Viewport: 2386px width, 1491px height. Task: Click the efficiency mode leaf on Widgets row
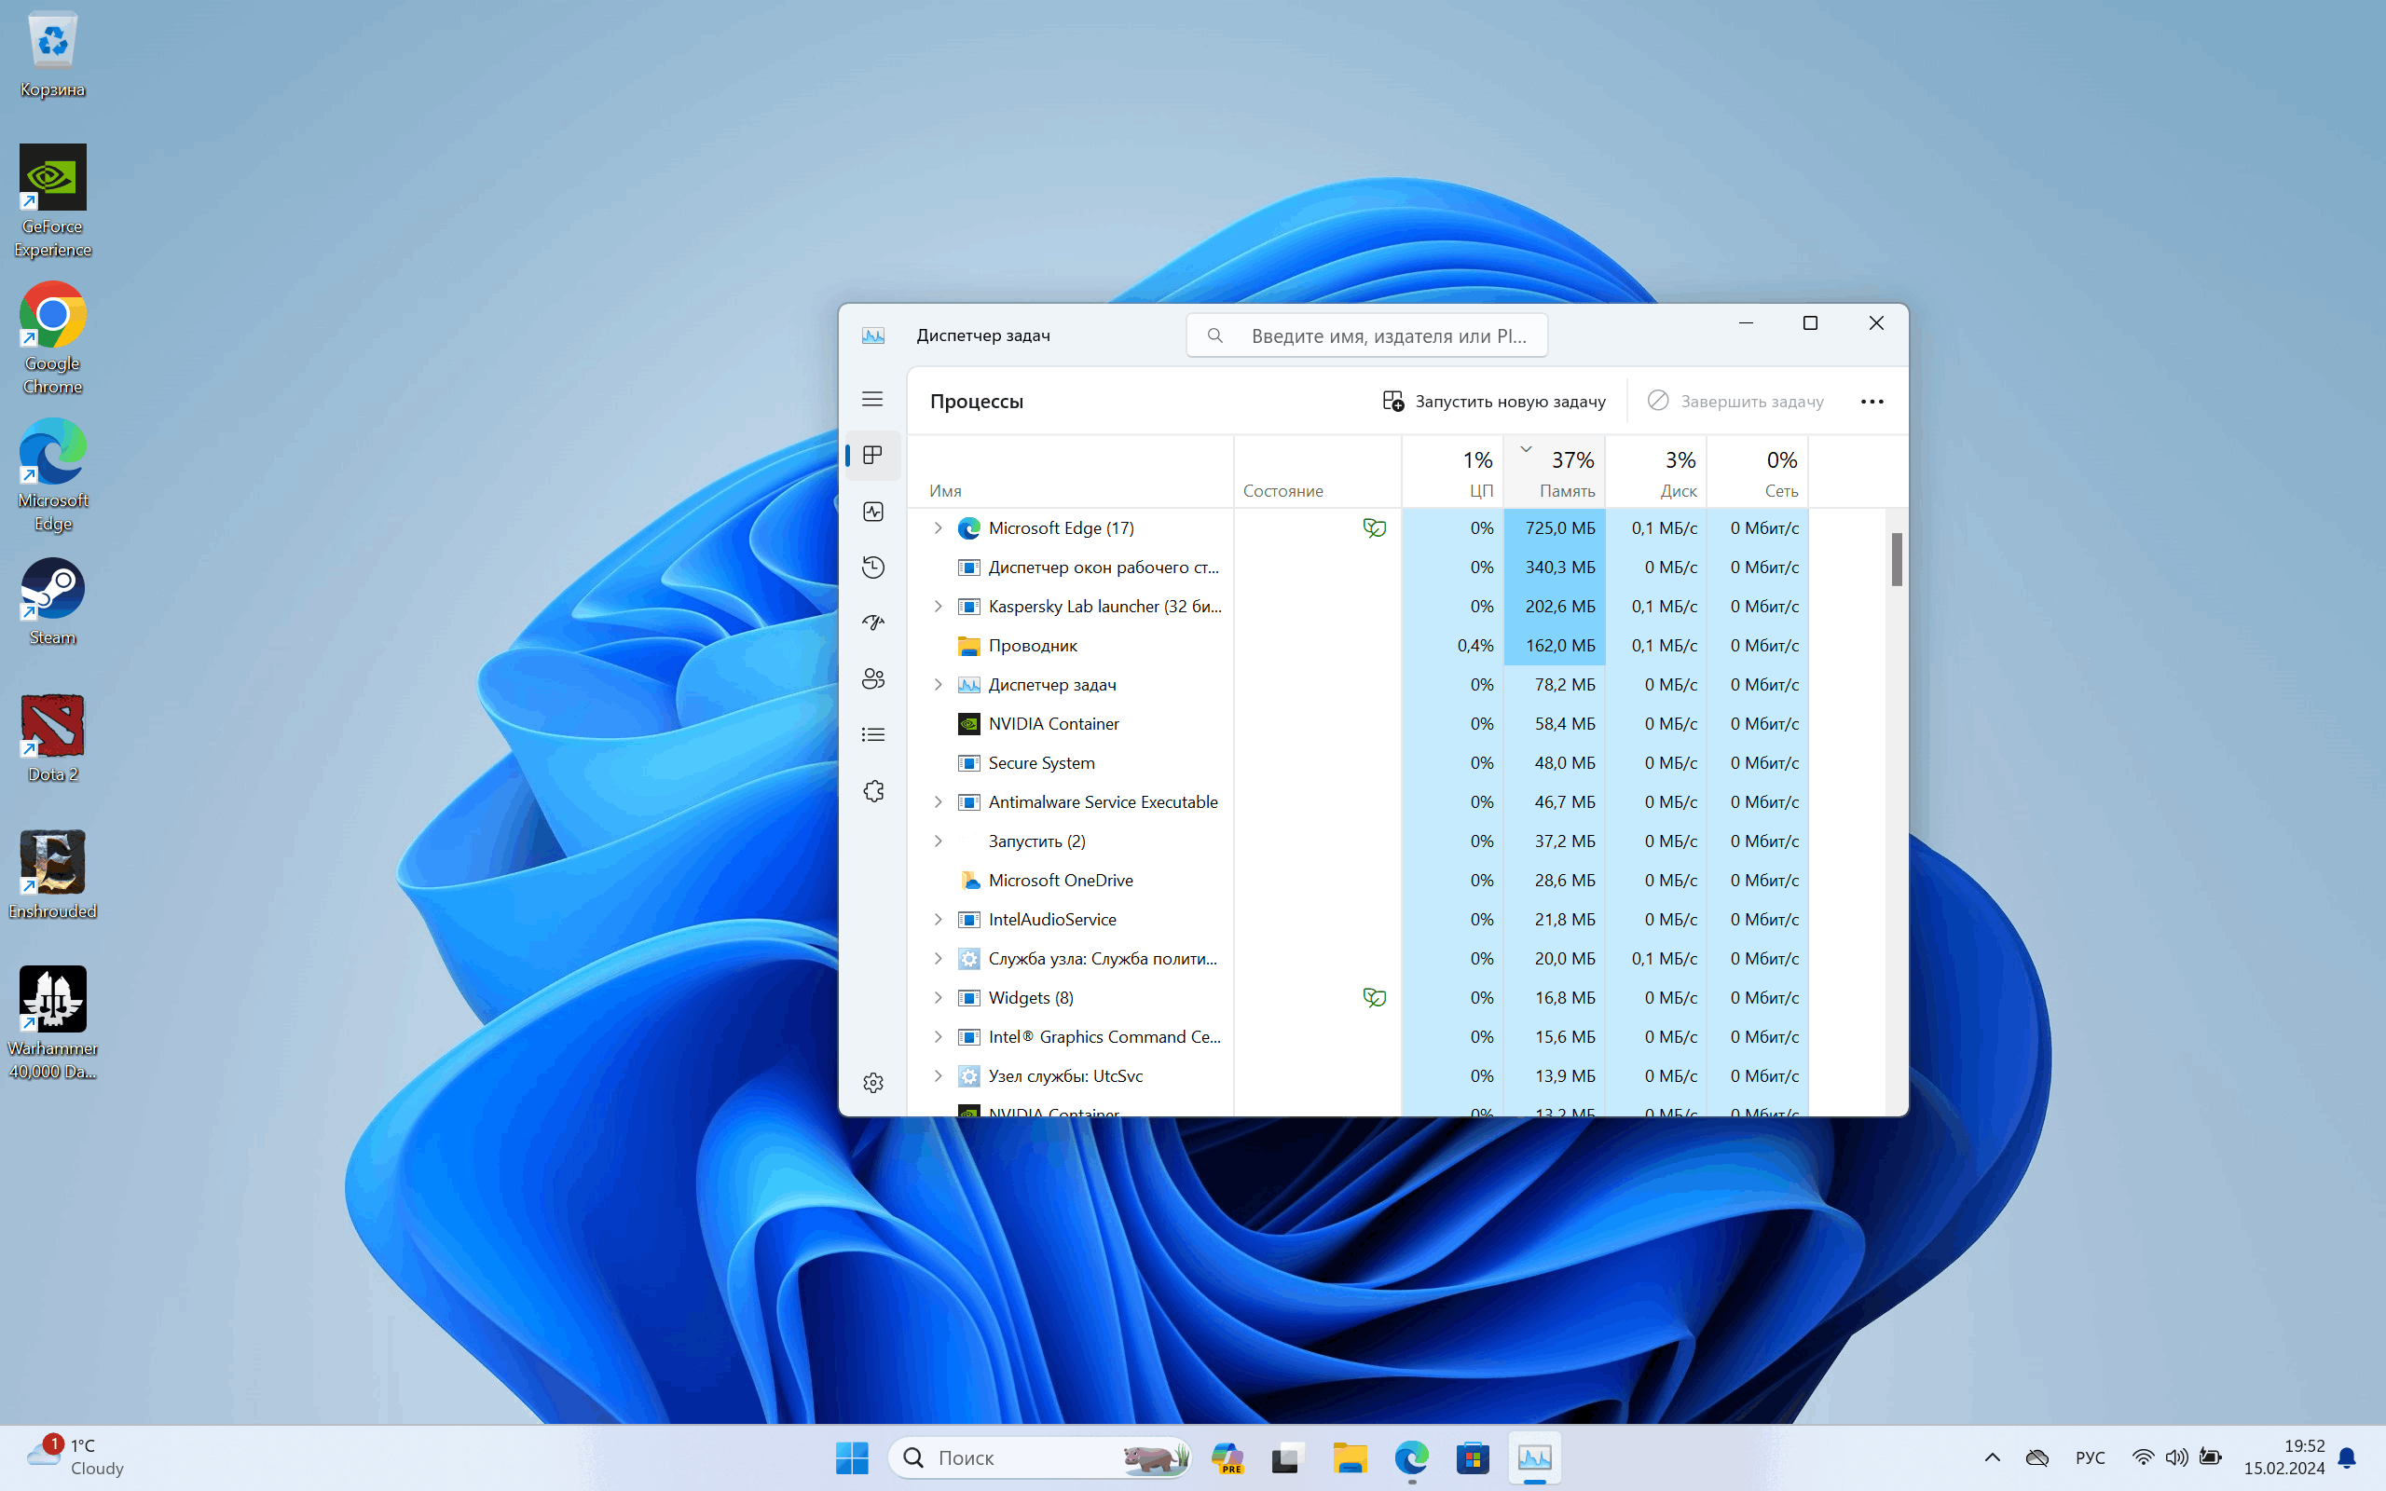(x=1375, y=997)
